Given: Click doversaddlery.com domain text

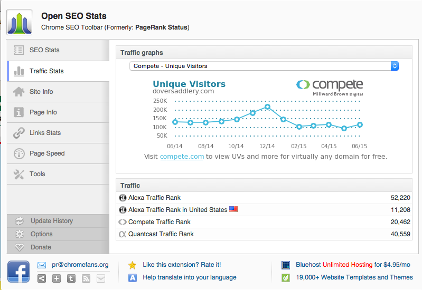Looking at the screenshot, I should pos(183,91).
